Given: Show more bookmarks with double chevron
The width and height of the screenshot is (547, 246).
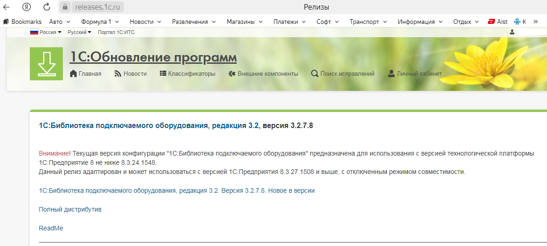Looking at the screenshot, I should pos(536,22).
